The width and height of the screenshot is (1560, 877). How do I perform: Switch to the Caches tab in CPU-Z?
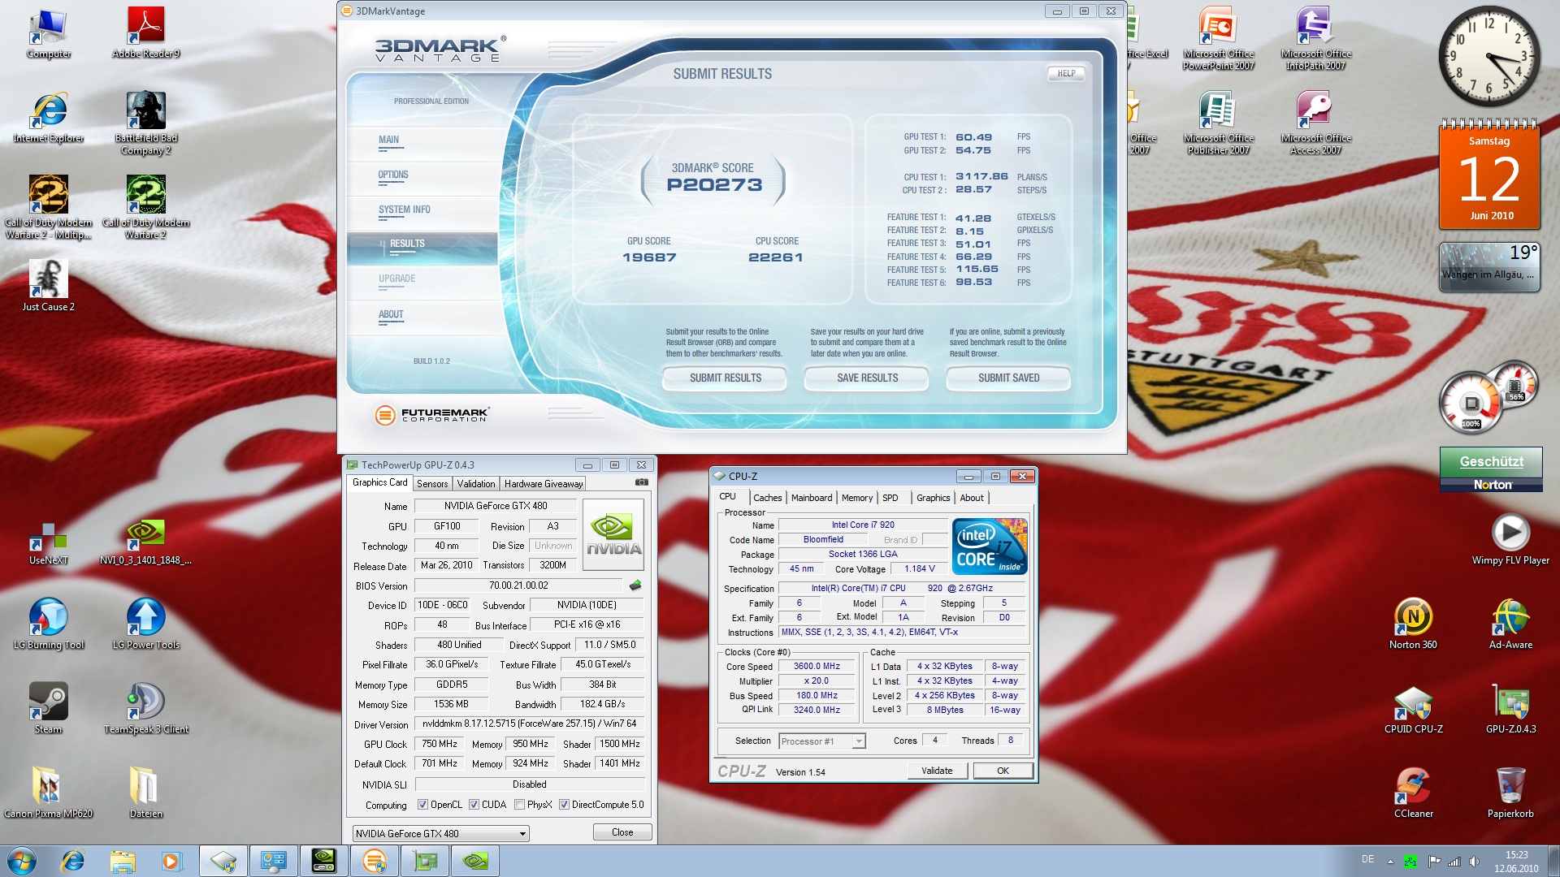[x=767, y=498]
